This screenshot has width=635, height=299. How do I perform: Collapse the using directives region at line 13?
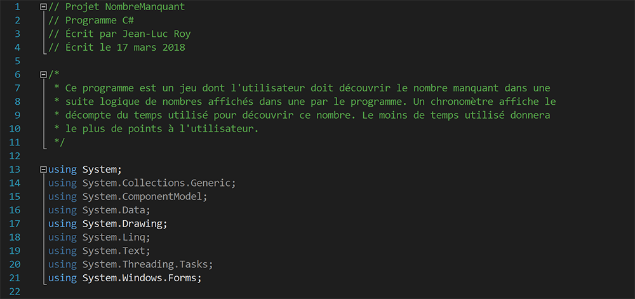[x=44, y=169]
